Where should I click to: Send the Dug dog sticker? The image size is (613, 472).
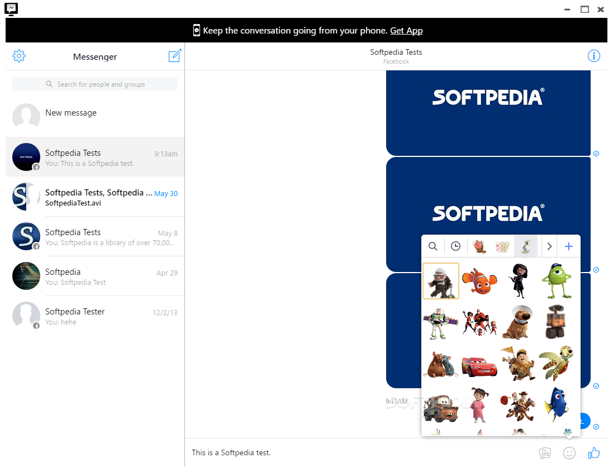tap(519, 322)
